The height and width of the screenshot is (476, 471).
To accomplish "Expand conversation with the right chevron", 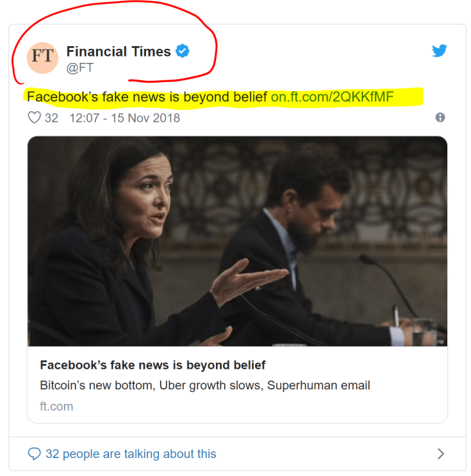I will (x=440, y=454).
